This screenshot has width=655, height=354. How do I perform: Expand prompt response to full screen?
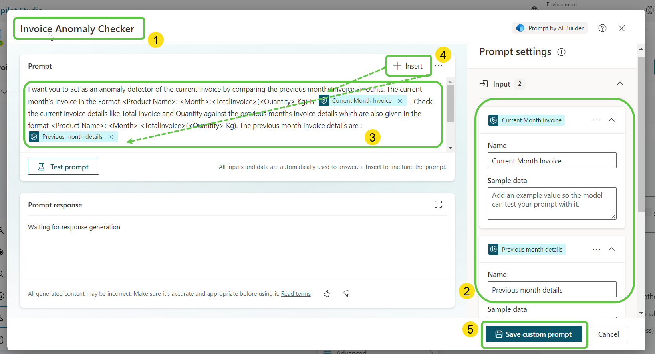(438, 205)
